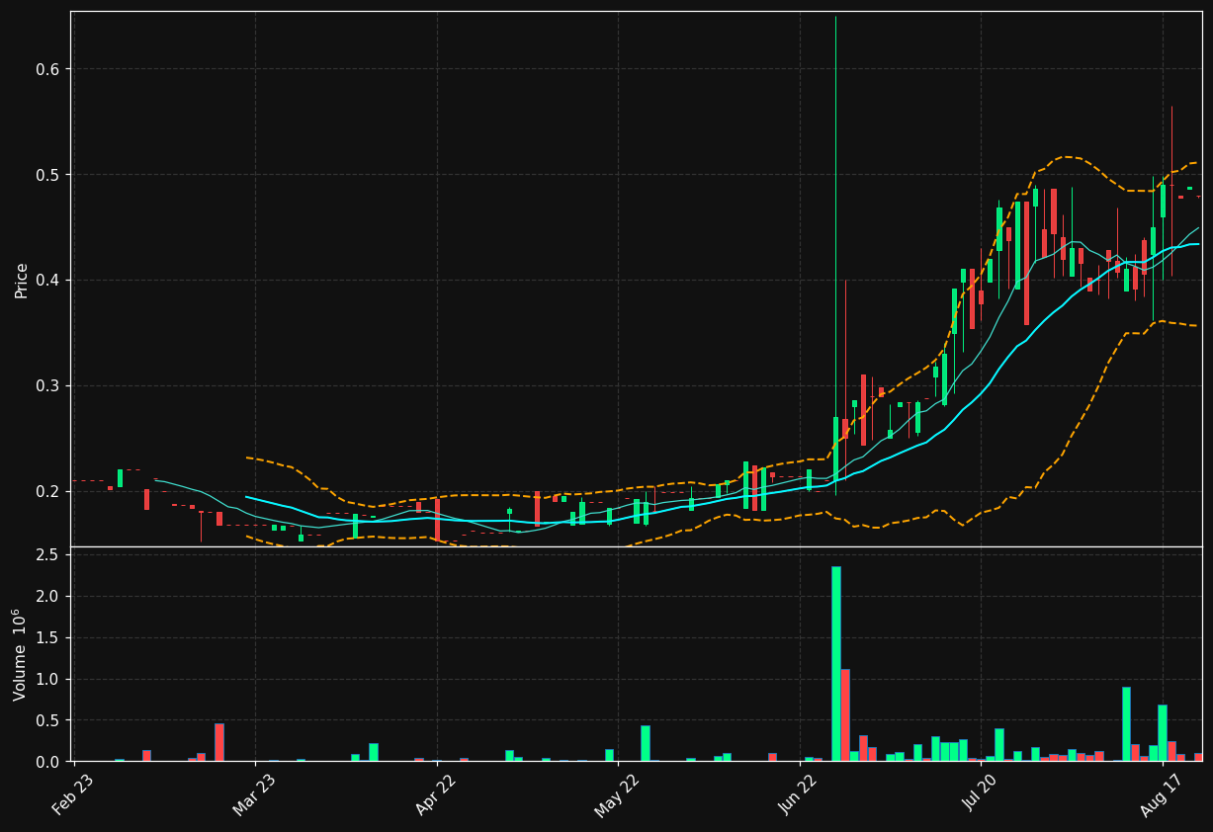The image size is (1213, 832).
Task: Click the 0.6 price axis value
Action: [48, 69]
